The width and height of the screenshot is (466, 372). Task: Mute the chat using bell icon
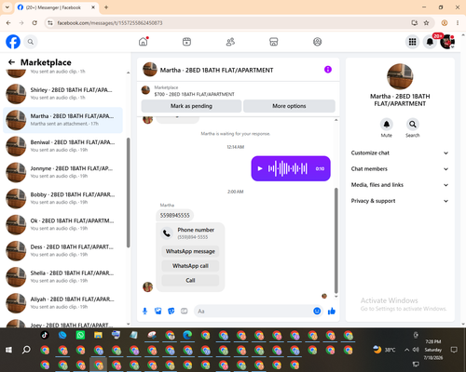[386, 125]
